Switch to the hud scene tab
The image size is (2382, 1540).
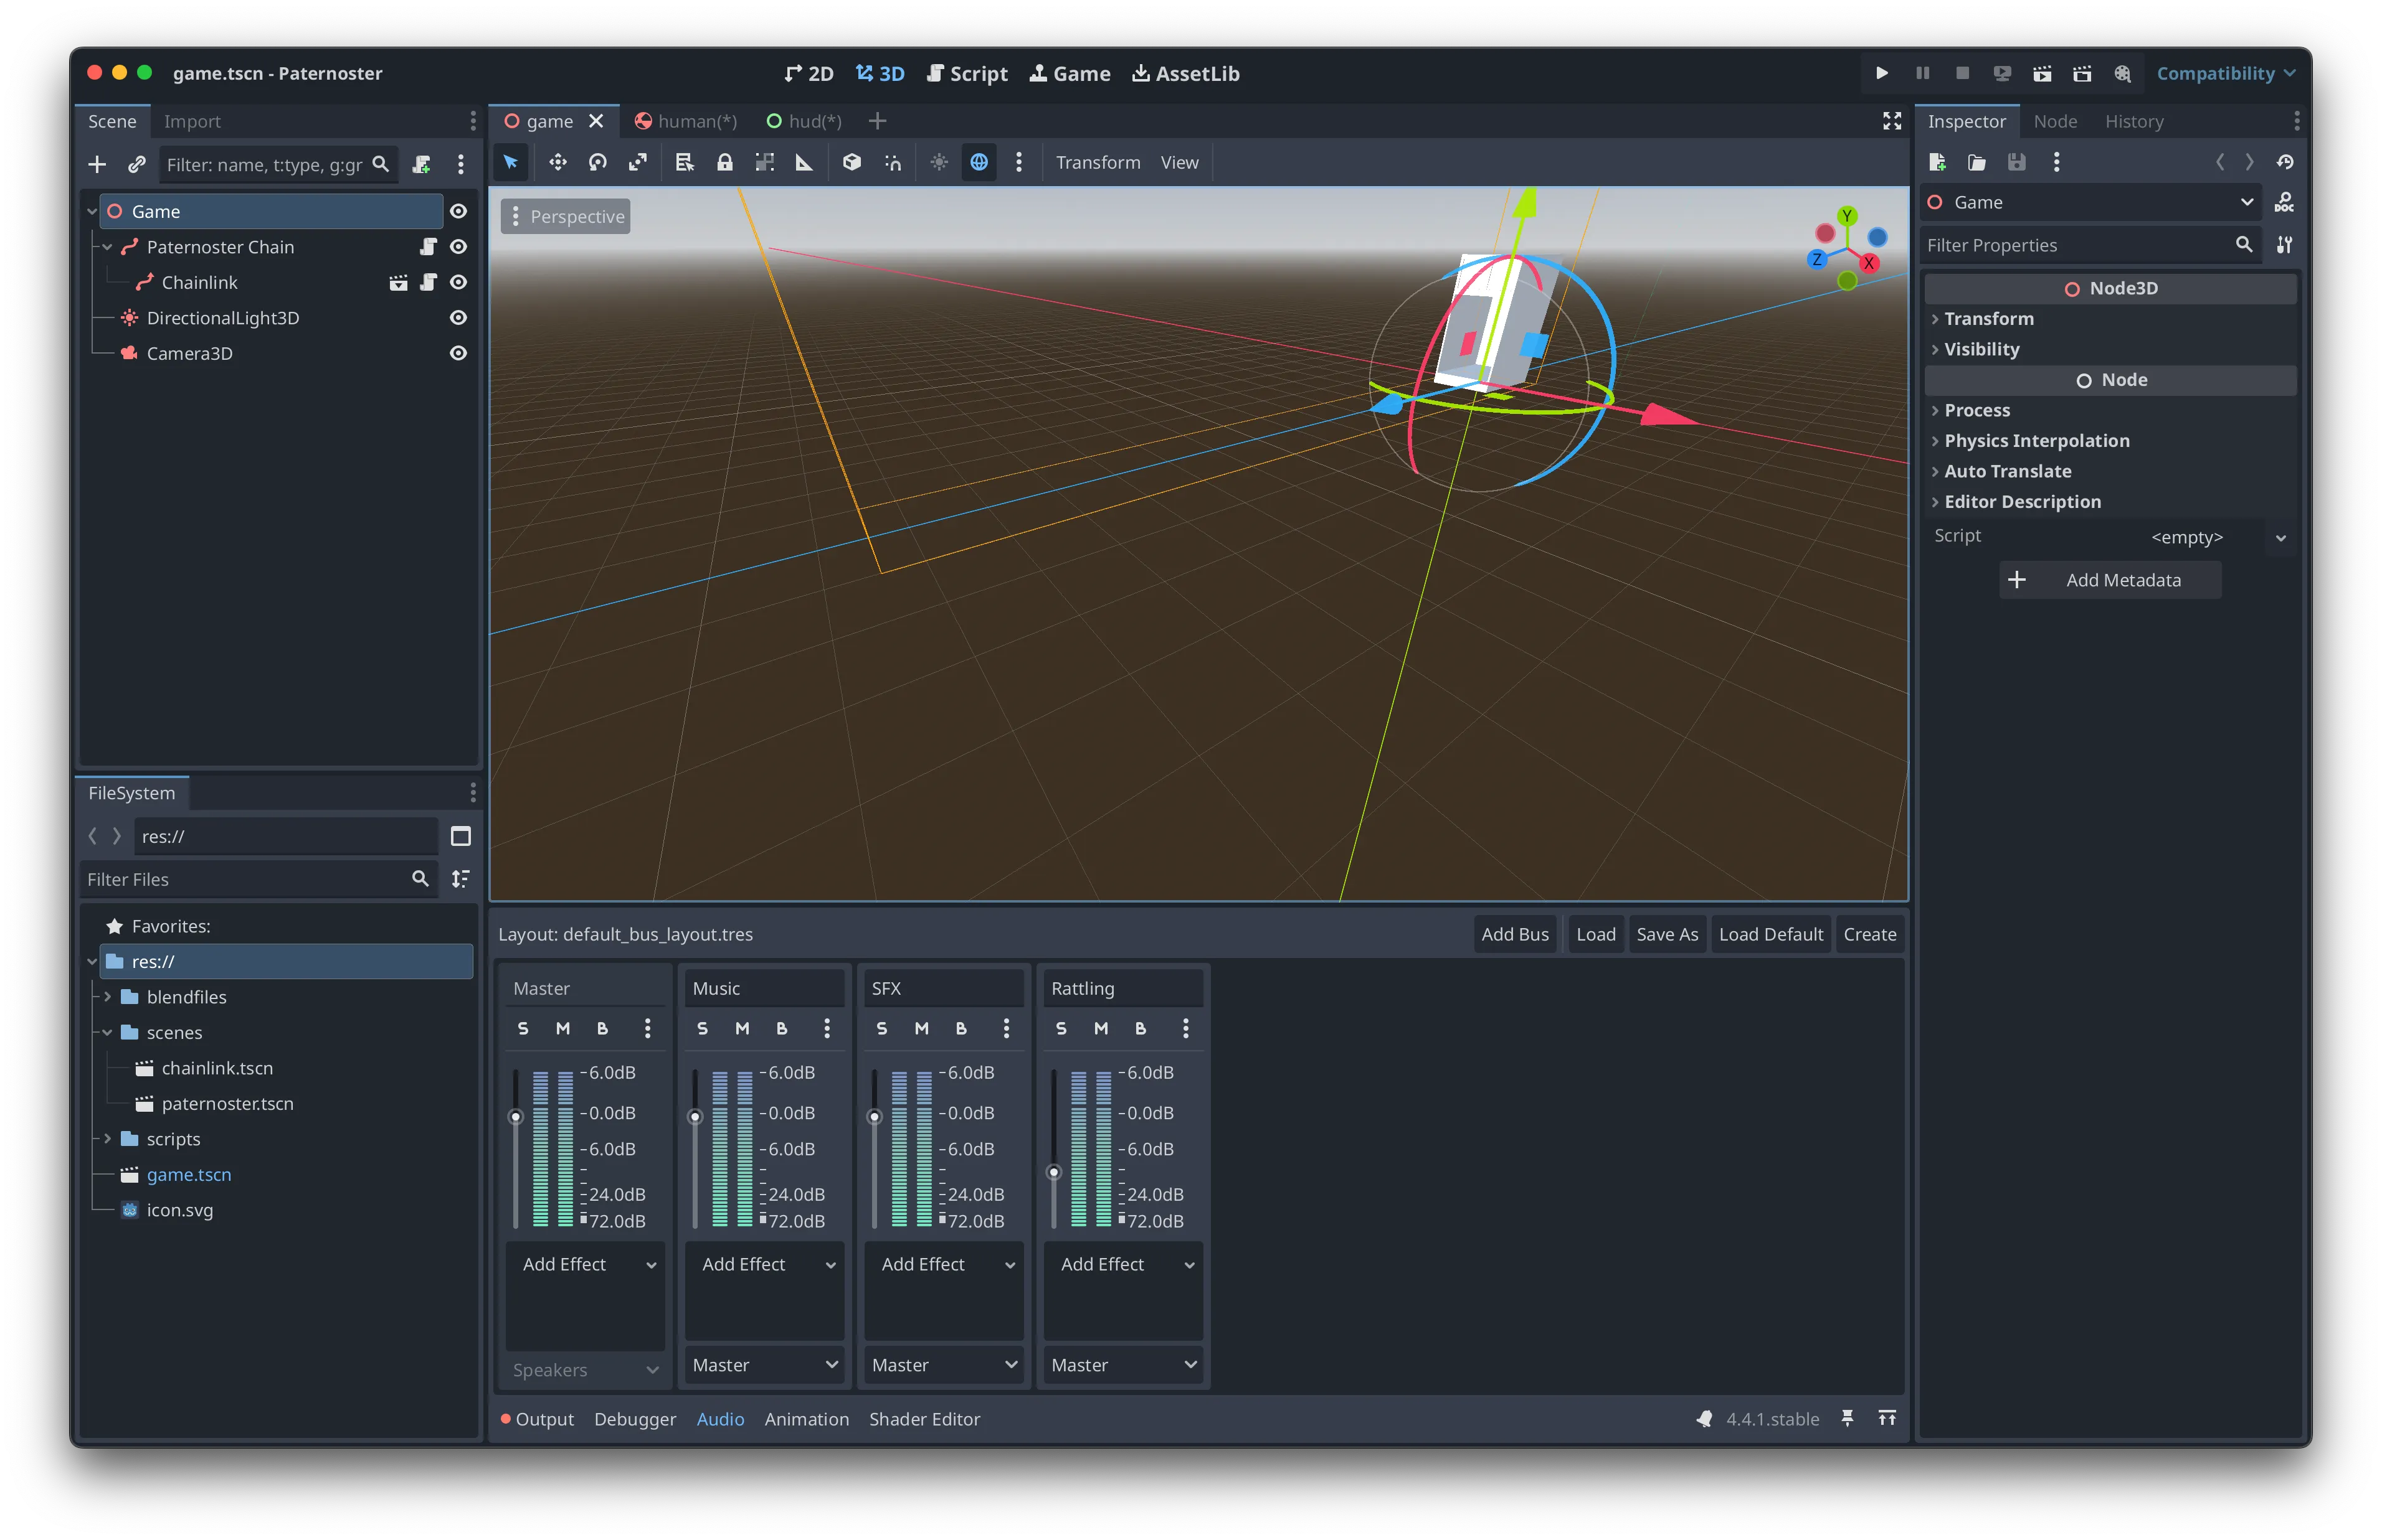[804, 121]
